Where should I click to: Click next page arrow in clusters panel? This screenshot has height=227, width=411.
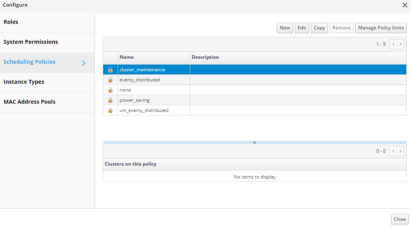pyautogui.click(x=400, y=151)
